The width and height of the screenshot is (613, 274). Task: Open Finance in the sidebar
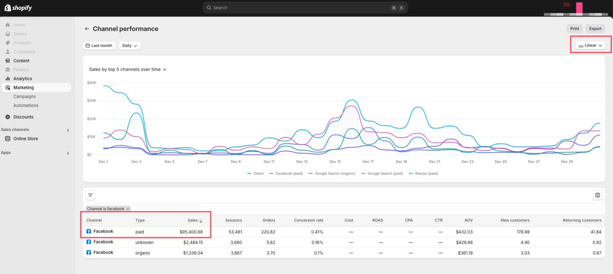point(21,70)
